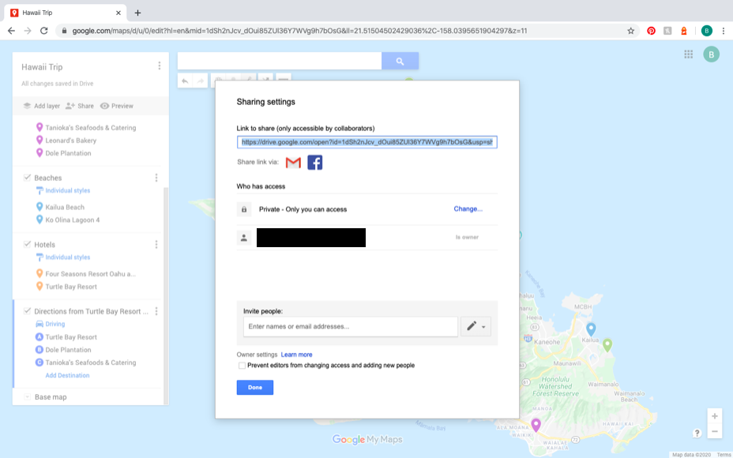Open Hotels Individual styles options
Screen dimensions: 733x458
[x=63, y=257]
